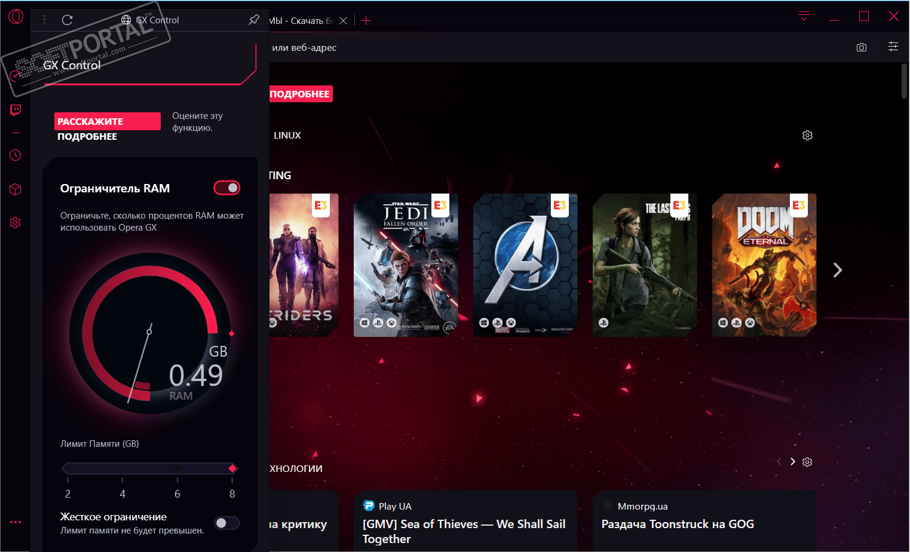Enable the hard limit (Жесткое ограничение) switch
The width and height of the screenshot is (910, 552).
point(227,523)
